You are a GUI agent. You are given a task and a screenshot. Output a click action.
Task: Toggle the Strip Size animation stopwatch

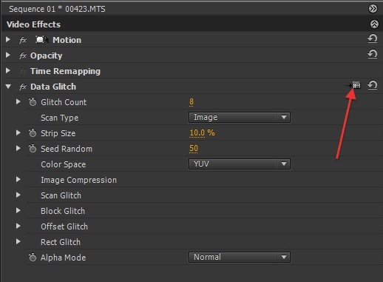[x=33, y=133]
